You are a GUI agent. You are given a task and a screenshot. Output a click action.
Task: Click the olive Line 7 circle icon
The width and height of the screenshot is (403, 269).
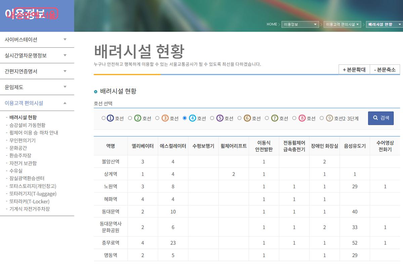(x=275, y=118)
